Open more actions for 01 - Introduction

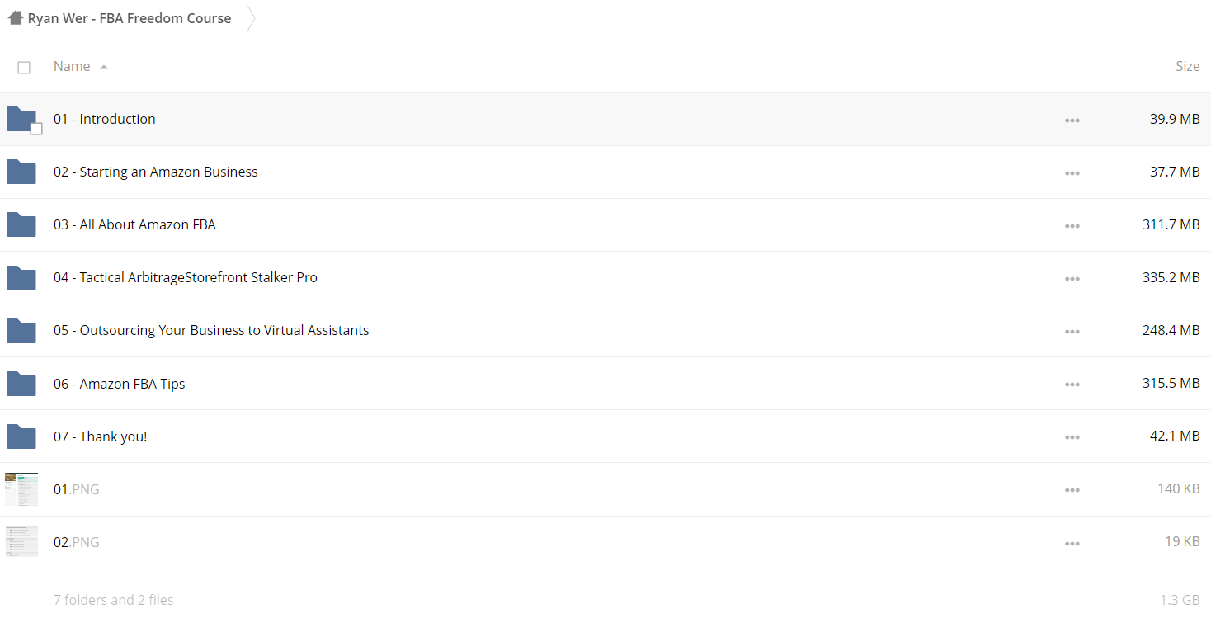1072,120
